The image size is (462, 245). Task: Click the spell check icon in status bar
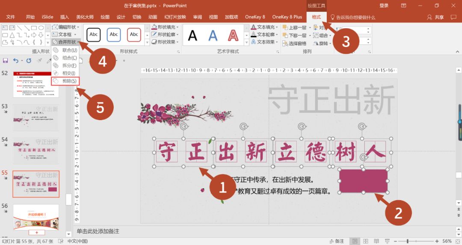point(61,241)
